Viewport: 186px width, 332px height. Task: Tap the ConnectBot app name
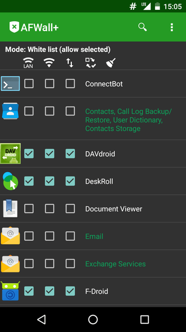coord(104,84)
